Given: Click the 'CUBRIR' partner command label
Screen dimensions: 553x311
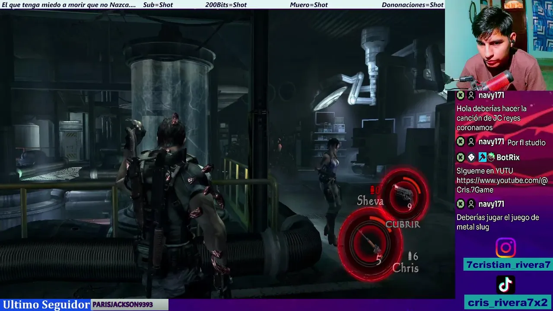Looking at the screenshot, I should [403, 224].
